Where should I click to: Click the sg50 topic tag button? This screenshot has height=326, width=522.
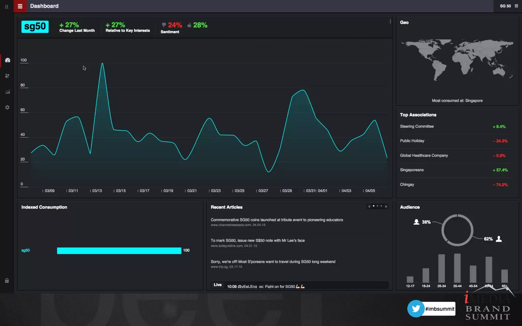pos(35,26)
